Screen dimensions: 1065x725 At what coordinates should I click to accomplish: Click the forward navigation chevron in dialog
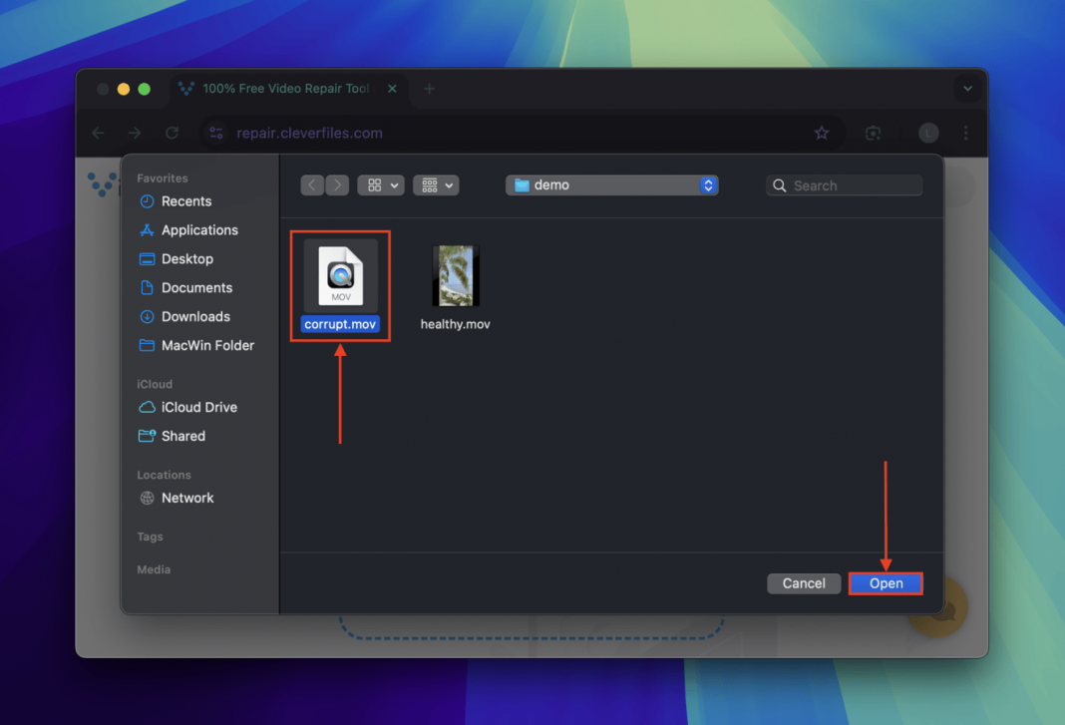(337, 185)
